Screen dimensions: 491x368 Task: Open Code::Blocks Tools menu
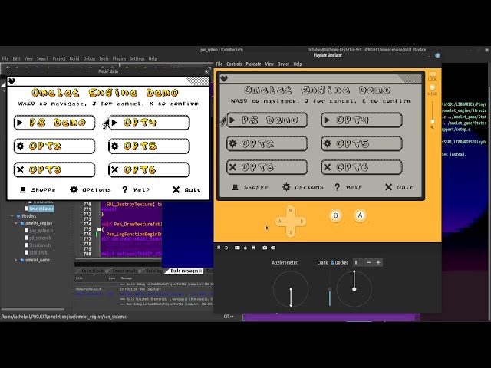(x=104, y=58)
